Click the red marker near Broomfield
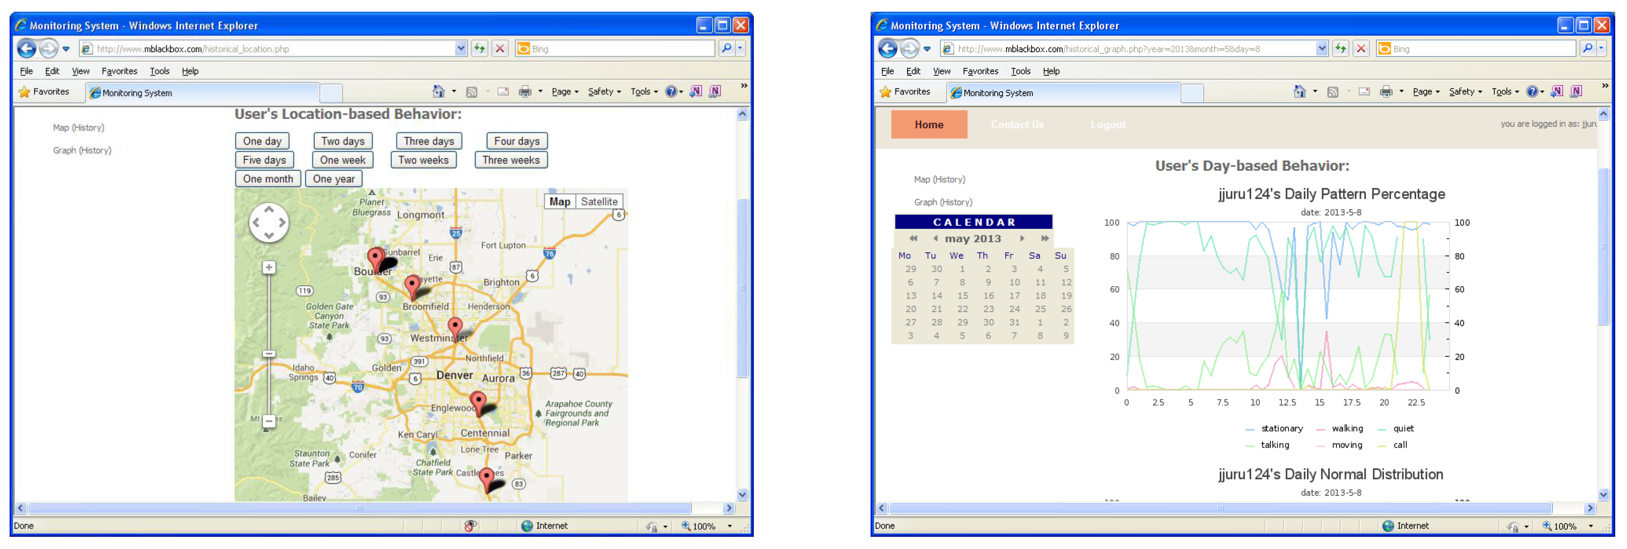Viewport: 1627px width, 549px height. coord(412,286)
